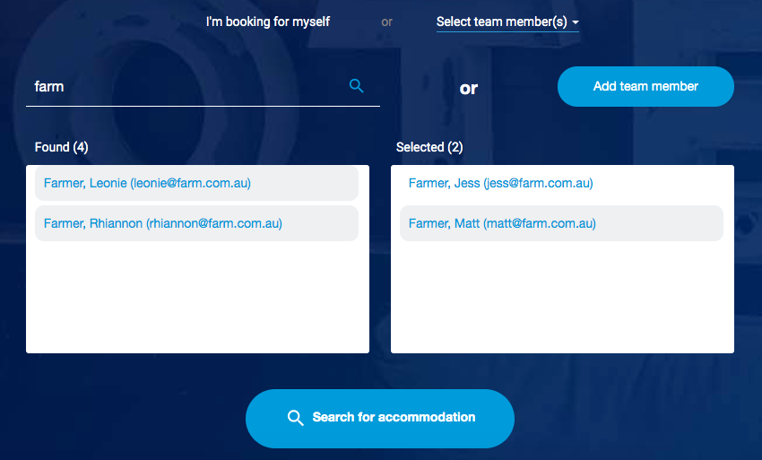Image resolution: width=762 pixels, height=460 pixels.
Task: Click the magnifier icon on the accommodation button
Action: tap(296, 418)
